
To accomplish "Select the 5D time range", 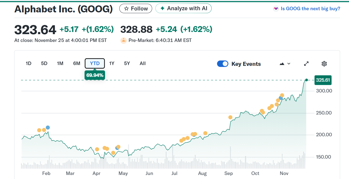I will pos(44,63).
